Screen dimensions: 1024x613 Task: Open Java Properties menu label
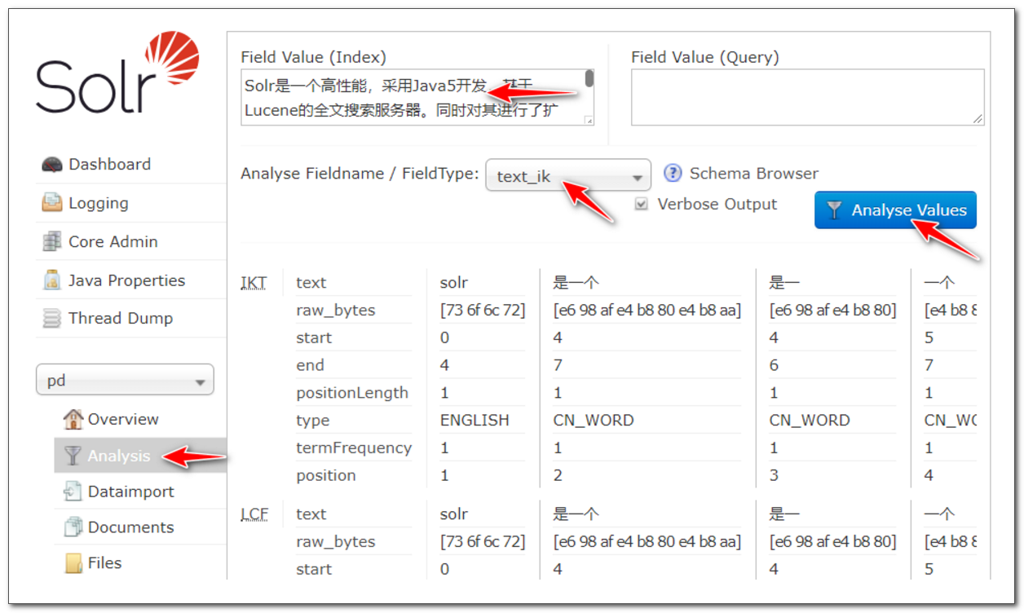point(126,281)
